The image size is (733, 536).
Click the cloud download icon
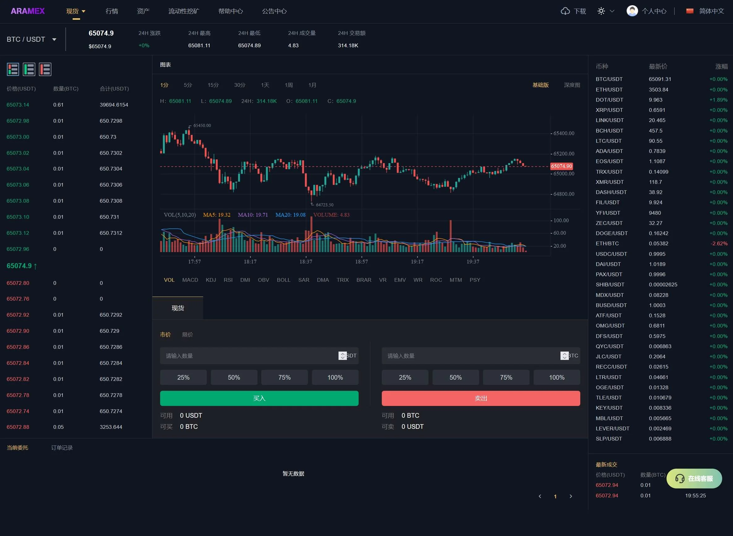point(565,11)
